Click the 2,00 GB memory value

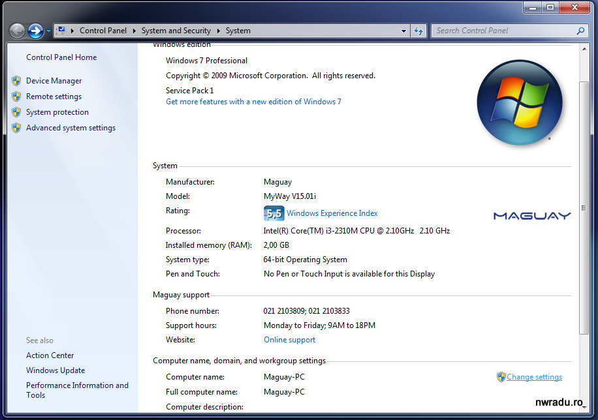pyautogui.click(x=276, y=245)
